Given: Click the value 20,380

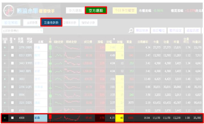Looking at the screenshot, I should 197,118.
